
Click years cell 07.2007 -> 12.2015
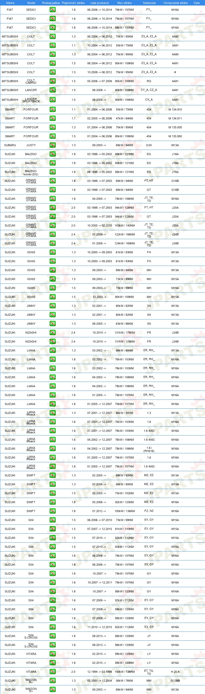100,529
